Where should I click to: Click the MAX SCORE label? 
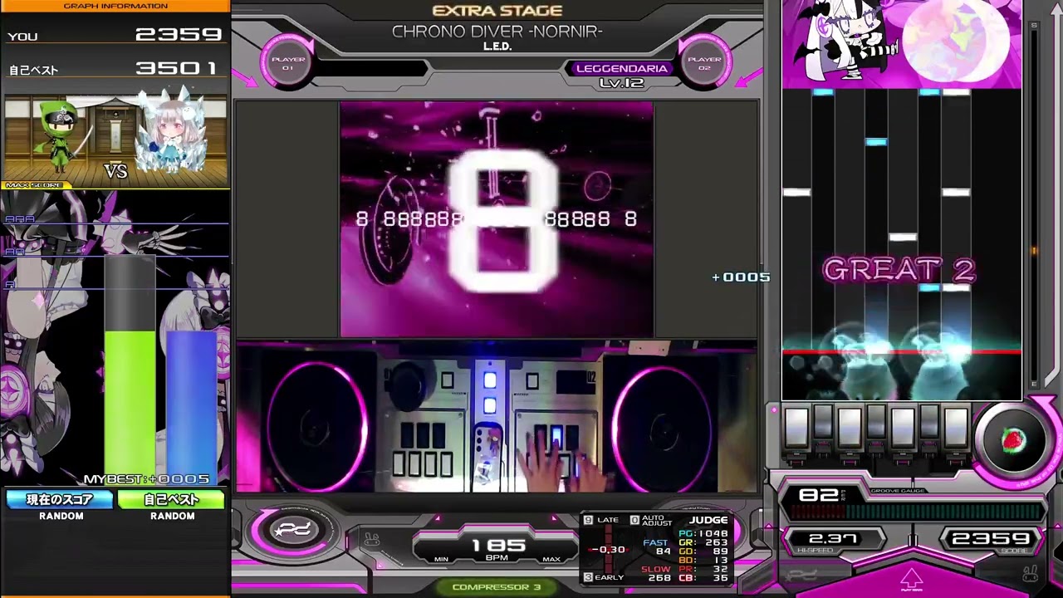tap(34, 185)
